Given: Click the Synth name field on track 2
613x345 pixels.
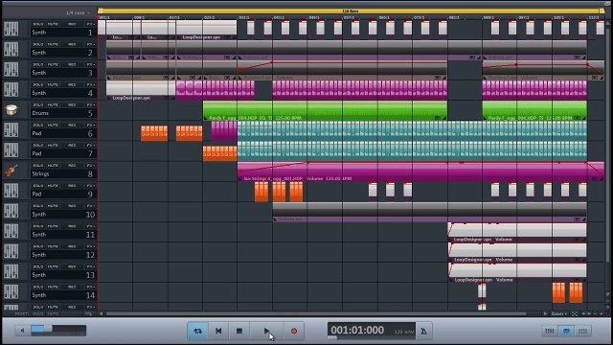Looking at the screenshot, I should click(x=62, y=53).
